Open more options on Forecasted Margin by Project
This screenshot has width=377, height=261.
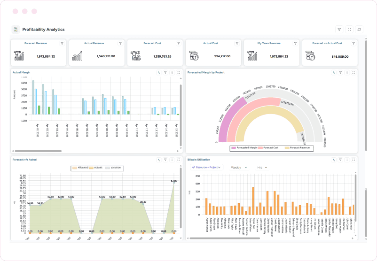(x=347, y=72)
